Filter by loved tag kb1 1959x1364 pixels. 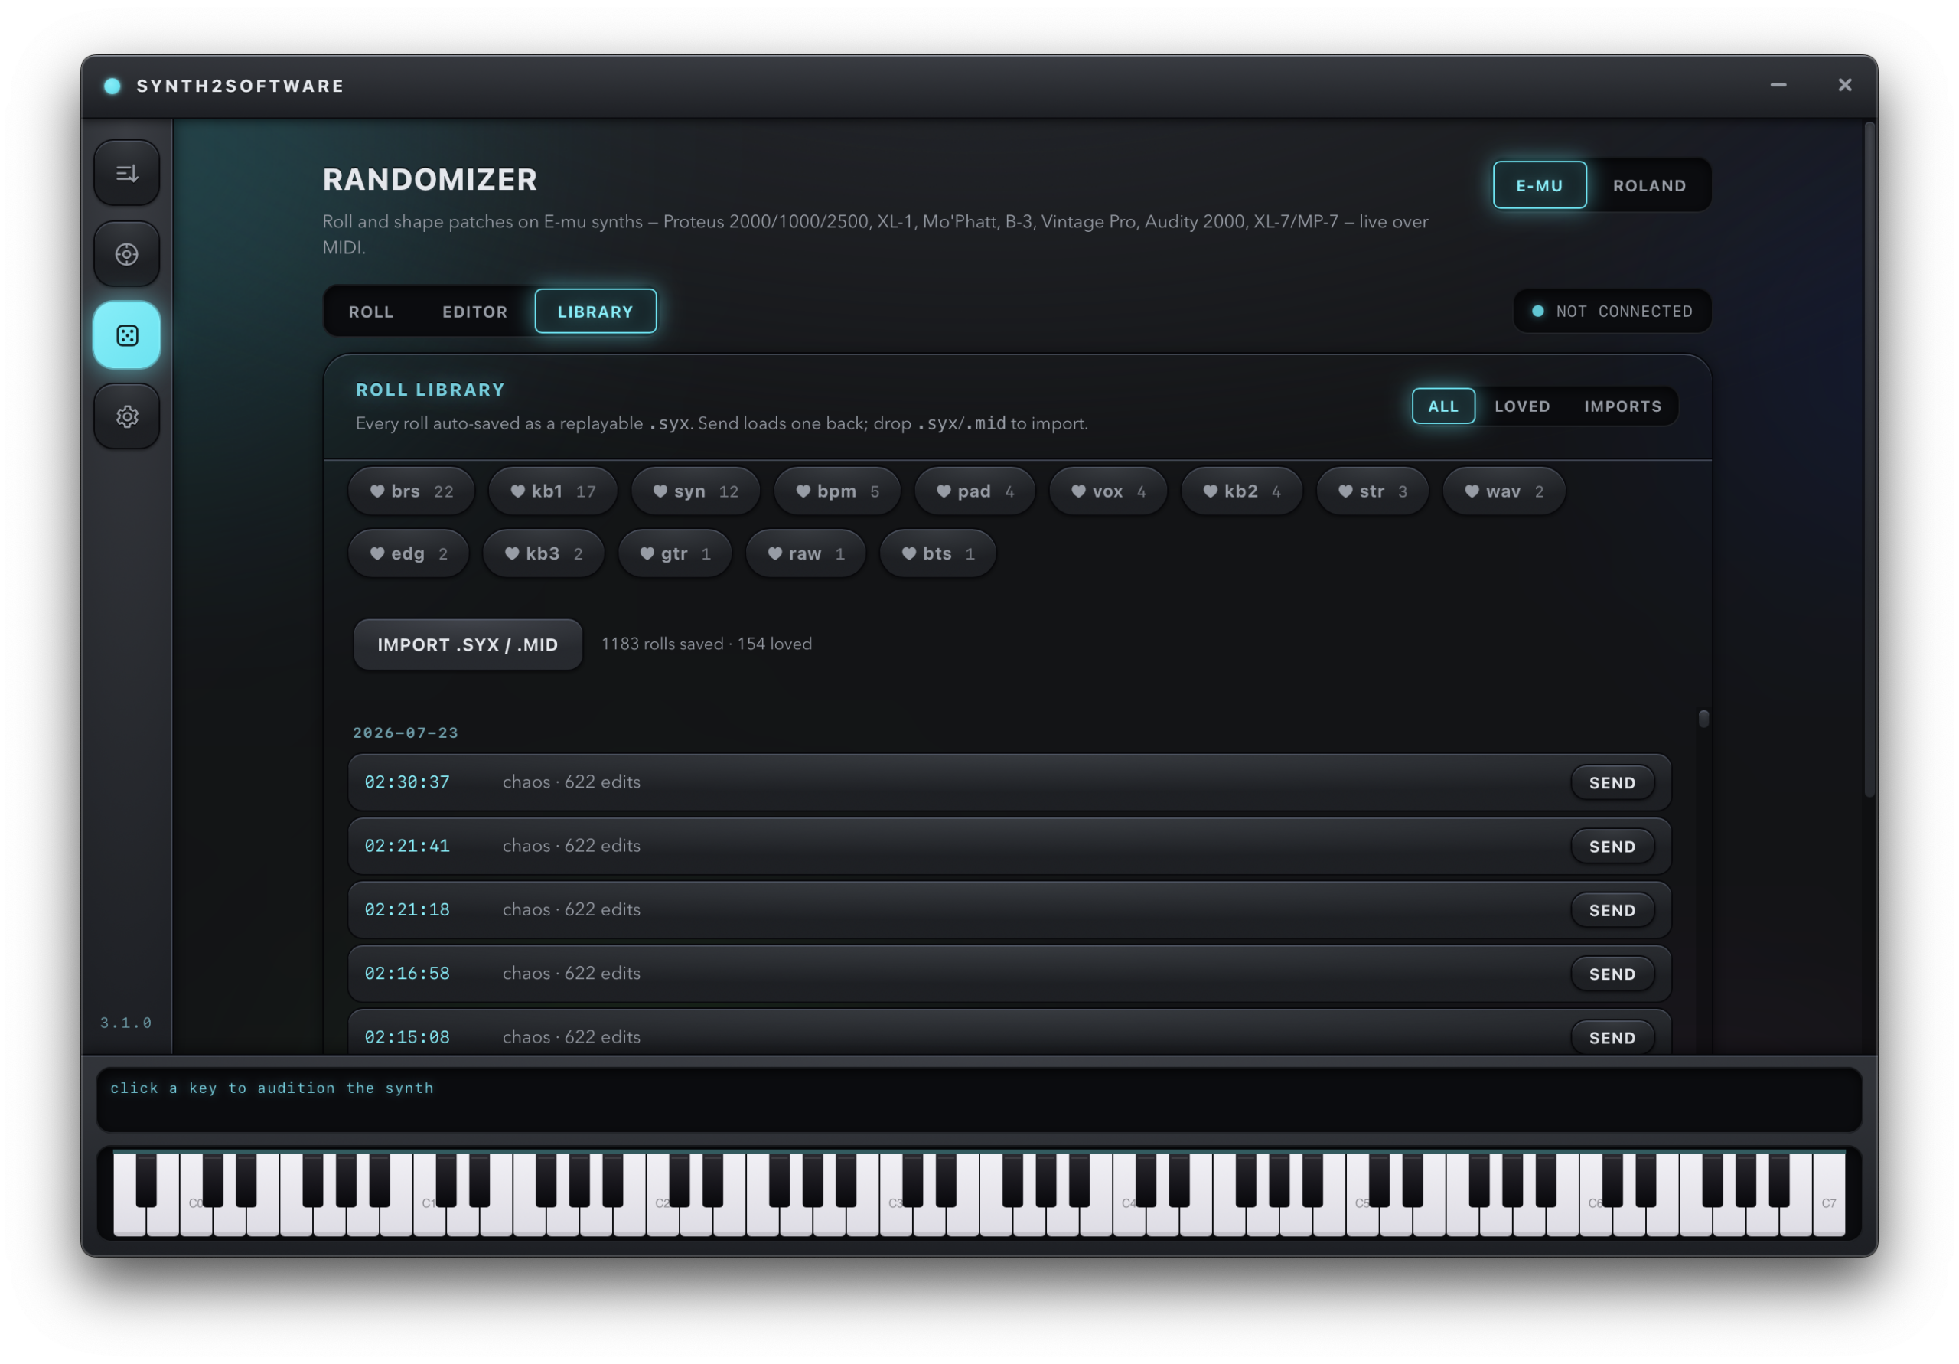coord(552,491)
